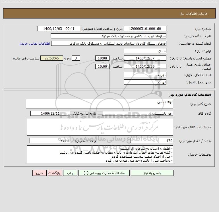Click the note قبل از اعلام قیمت پیوست
Image resolution: width=219 pixels, height=212 pixels.
click(142, 157)
